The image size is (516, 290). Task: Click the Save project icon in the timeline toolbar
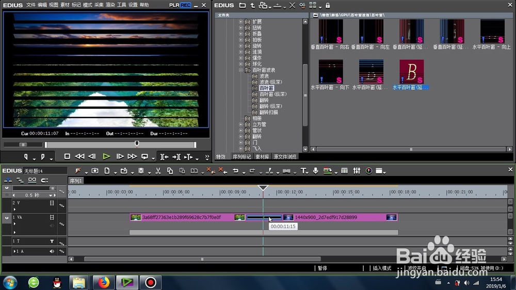141,171
